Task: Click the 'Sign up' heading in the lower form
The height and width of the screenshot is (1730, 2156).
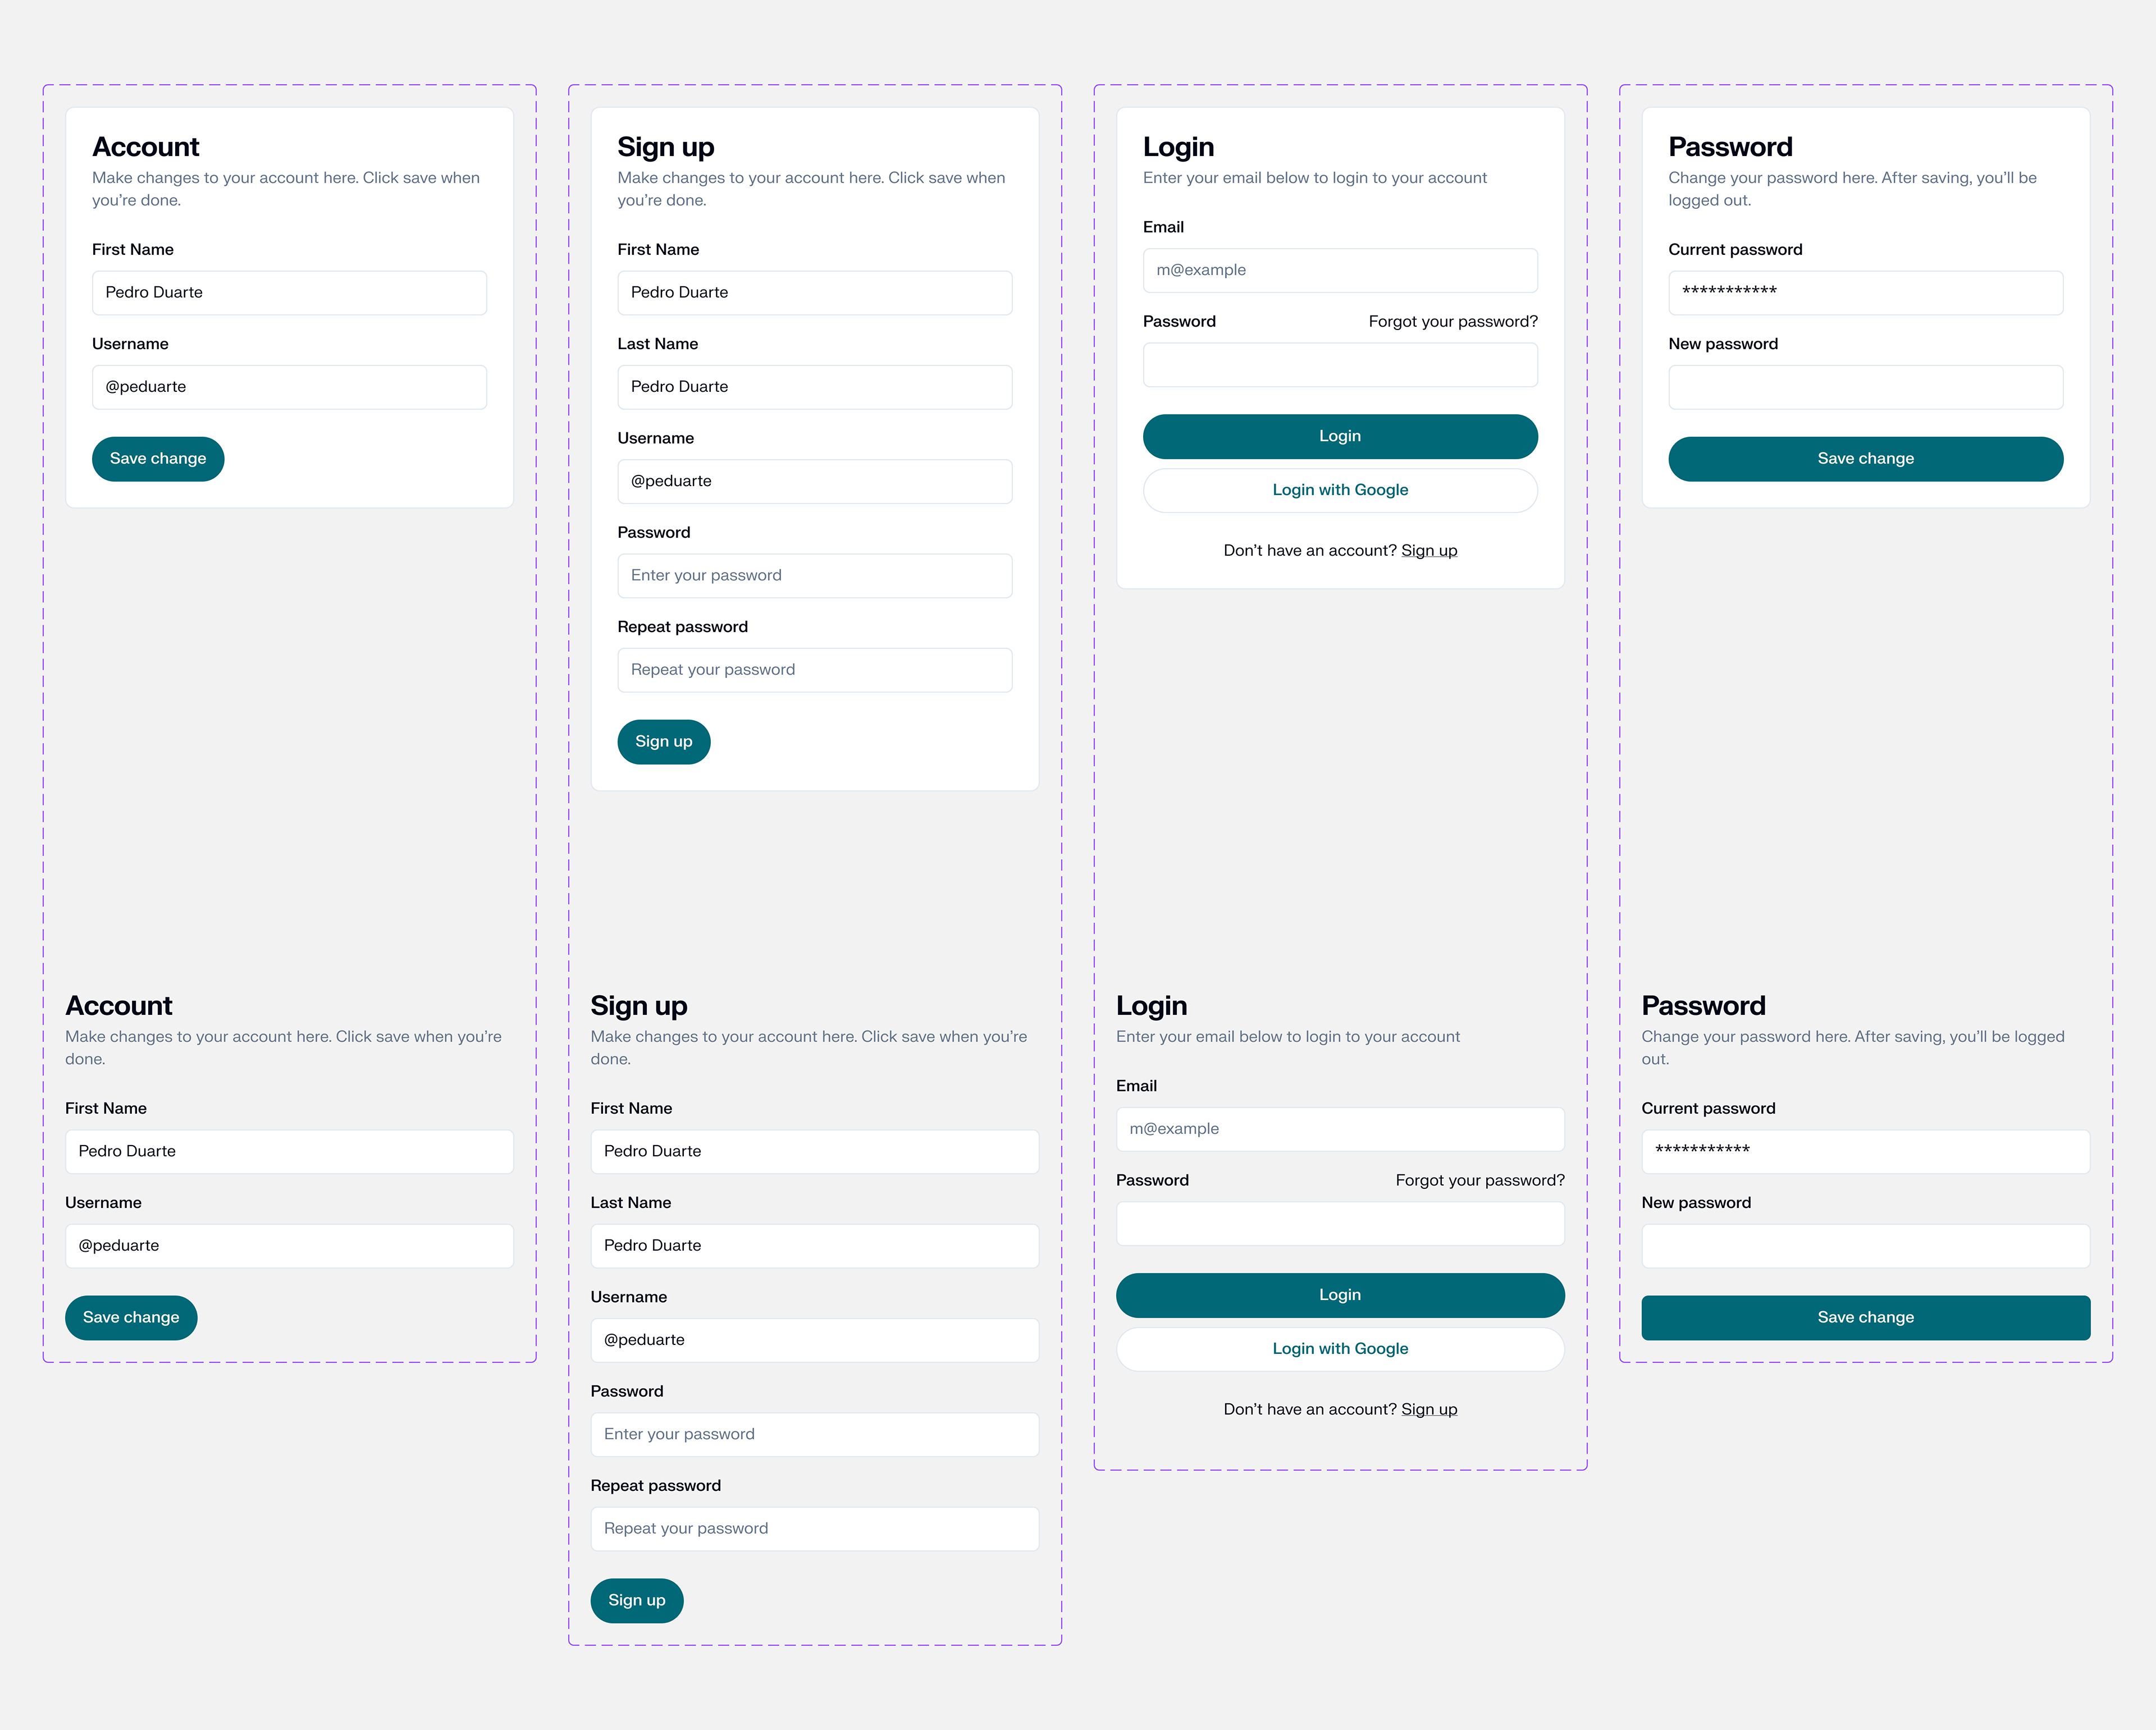Action: [639, 1006]
